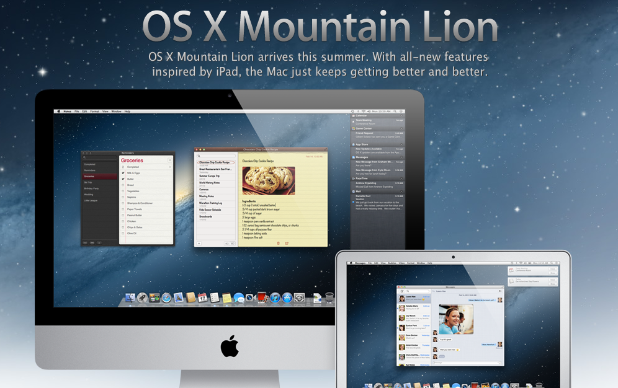The height and width of the screenshot is (388, 618).
Task: Open Messages speech-bubble icon in iMac dock
Action: point(238,298)
